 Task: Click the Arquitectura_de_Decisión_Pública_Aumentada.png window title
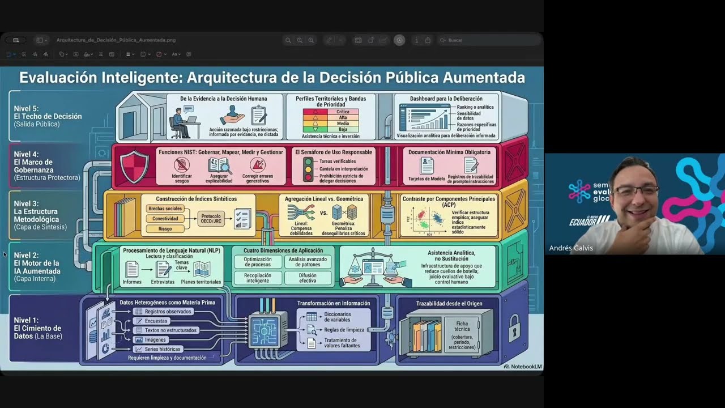coord(116,40)
